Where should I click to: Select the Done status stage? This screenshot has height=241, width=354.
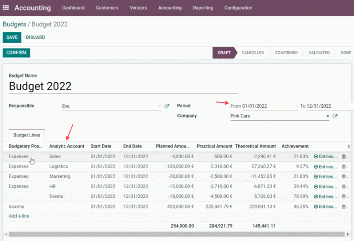(x=346, y=53)
